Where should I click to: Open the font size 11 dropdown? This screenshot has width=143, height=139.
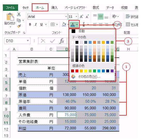[x=77, y=17]
